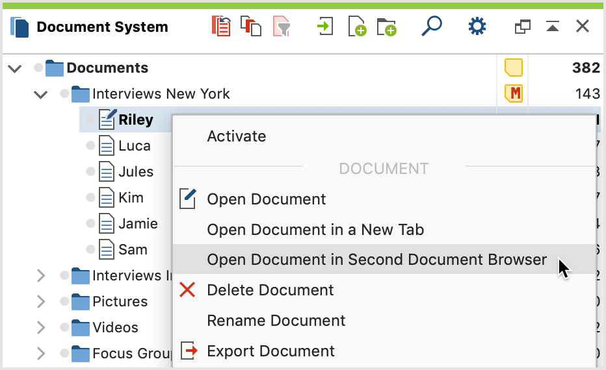Open the search magnifier in Document System
Viewport: 606px width, 370px height.
pyautogui.click(x=432, y=26)
